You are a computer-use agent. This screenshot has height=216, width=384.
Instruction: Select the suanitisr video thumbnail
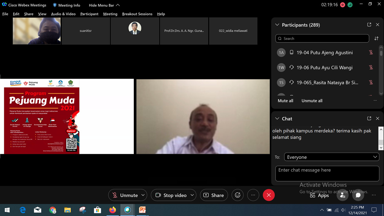click(x=86, y=31)
